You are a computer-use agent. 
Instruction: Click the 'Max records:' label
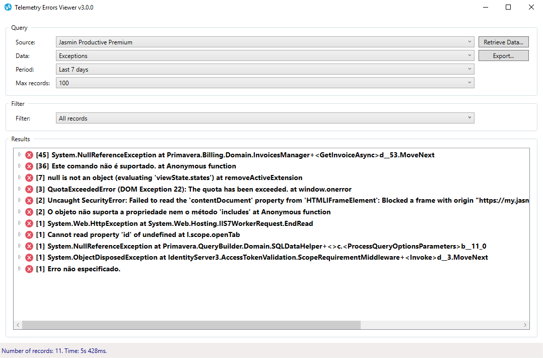tap(33, 83)
